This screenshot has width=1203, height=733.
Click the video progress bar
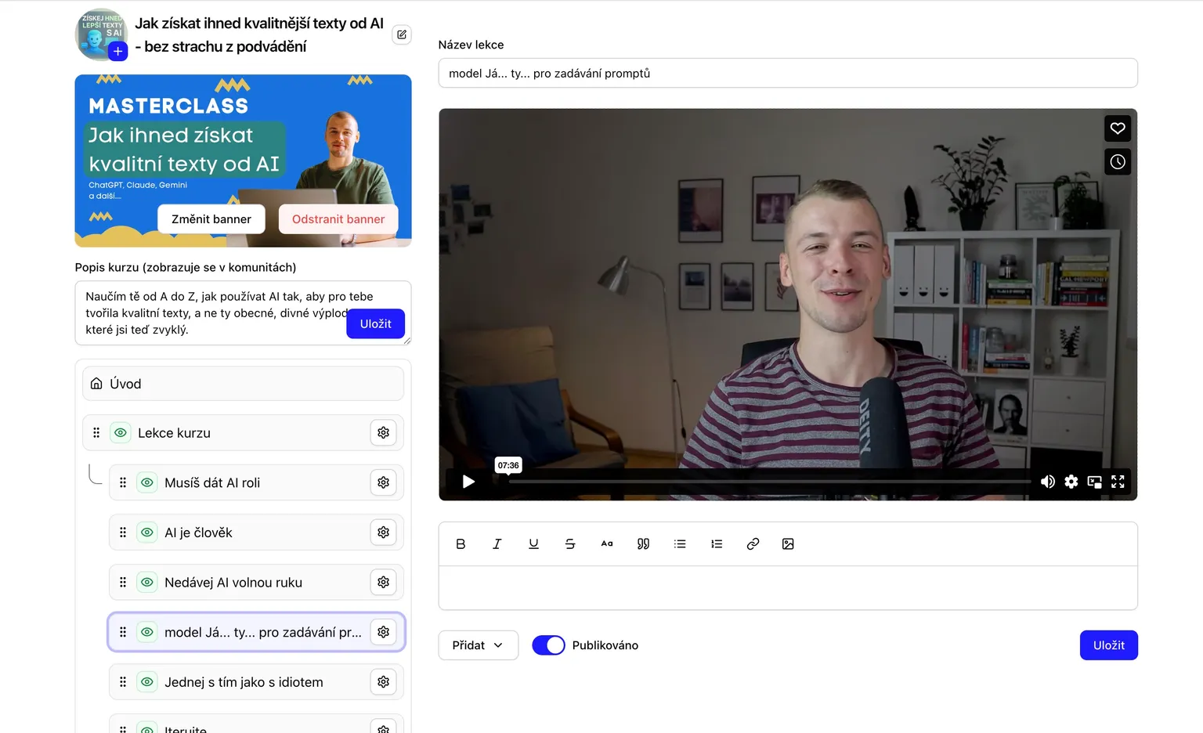(x=768, y=482)
